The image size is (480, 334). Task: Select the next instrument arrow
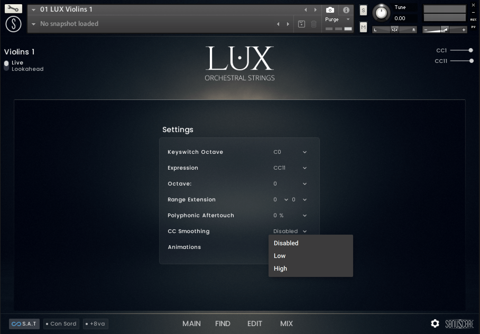click(315, 10)
